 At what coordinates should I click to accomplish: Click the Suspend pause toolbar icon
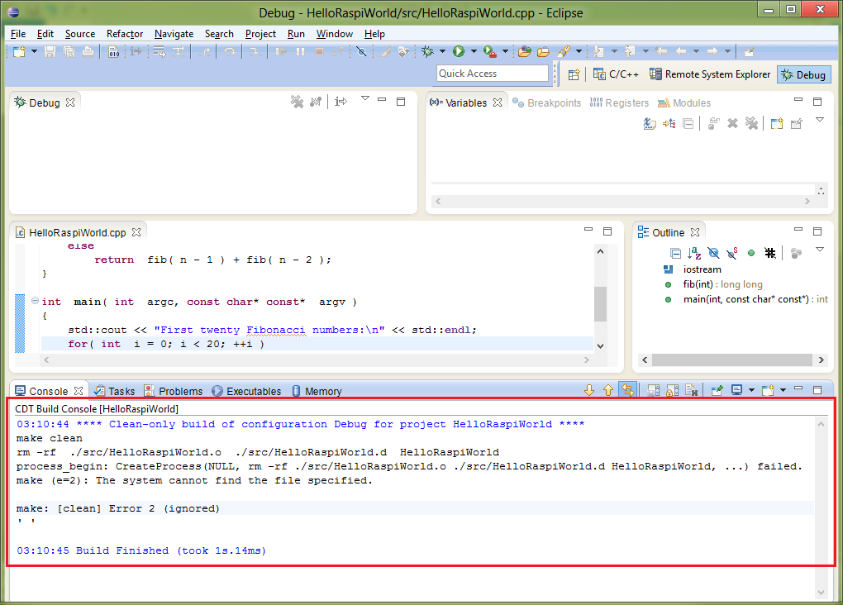point(300,51)
